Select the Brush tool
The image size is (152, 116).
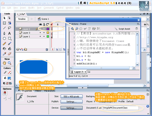[x=10, y=43]
